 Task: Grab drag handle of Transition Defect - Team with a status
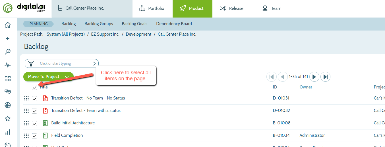(26, 111)
